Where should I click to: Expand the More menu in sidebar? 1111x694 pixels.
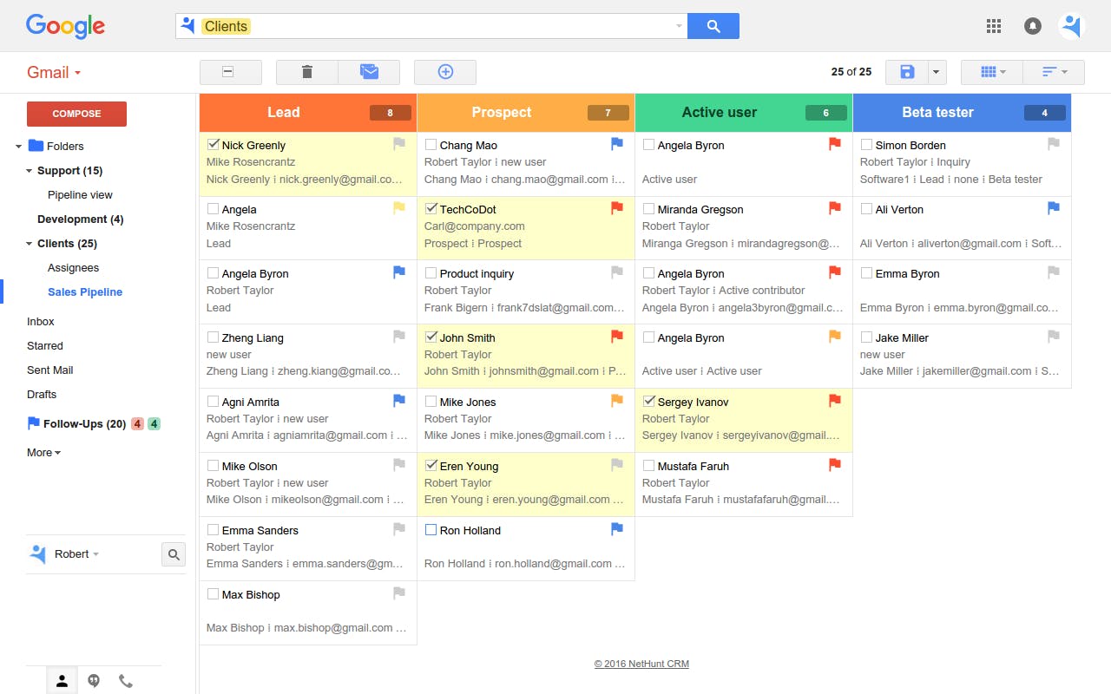(x=43, y=452)
